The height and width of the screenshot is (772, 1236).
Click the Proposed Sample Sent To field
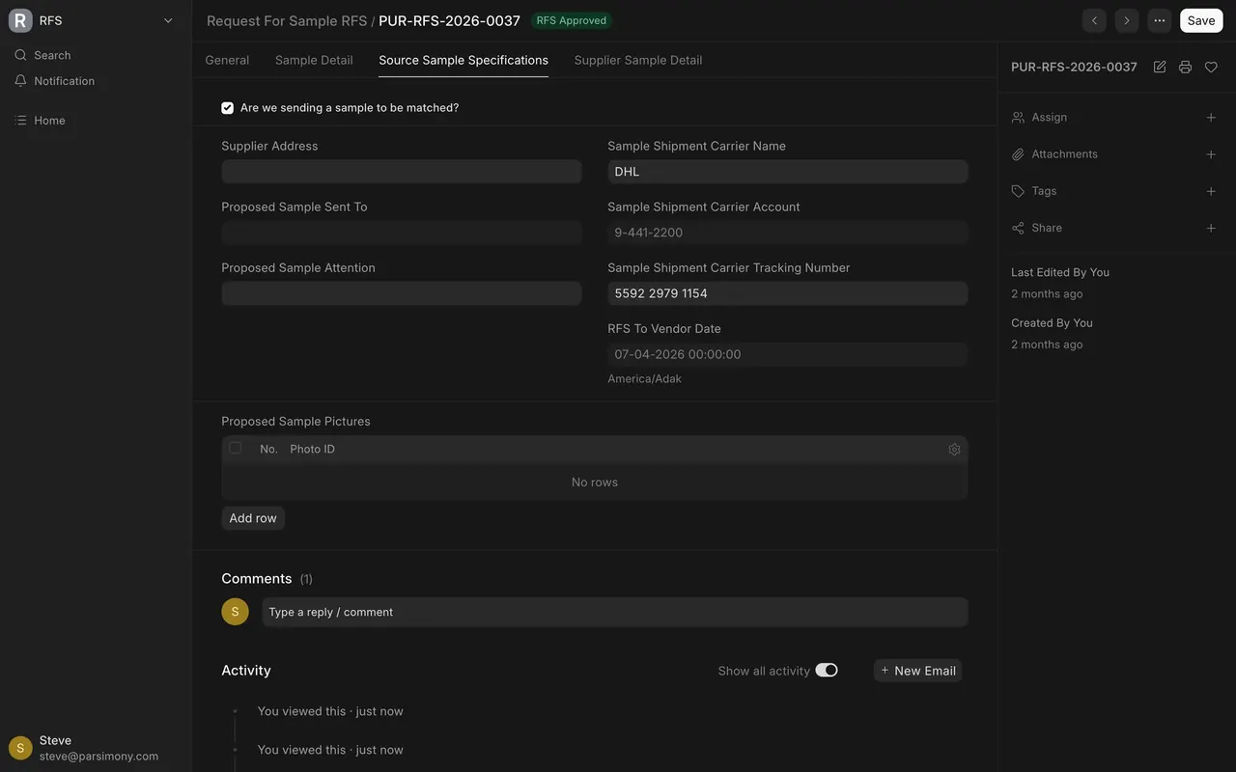[402, 233]
